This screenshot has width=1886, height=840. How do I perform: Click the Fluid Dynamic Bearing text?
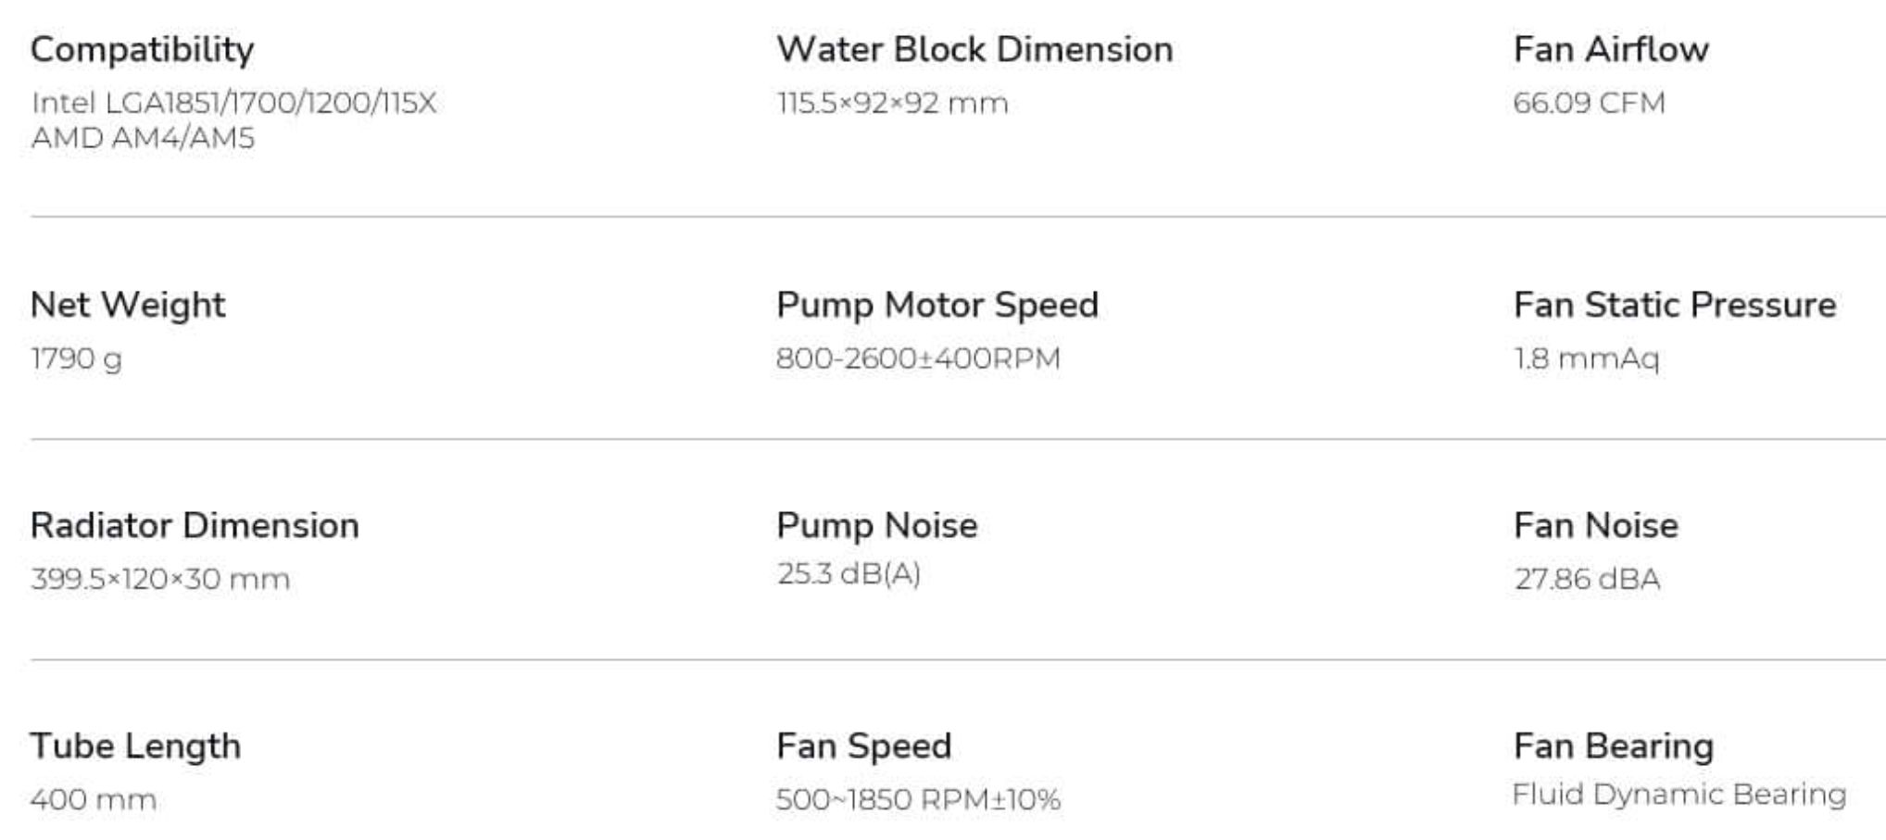[1679, 795]
